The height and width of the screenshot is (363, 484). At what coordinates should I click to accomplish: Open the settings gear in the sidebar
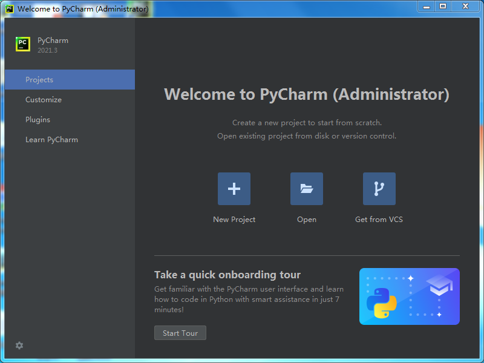click(x=19, y=345)
